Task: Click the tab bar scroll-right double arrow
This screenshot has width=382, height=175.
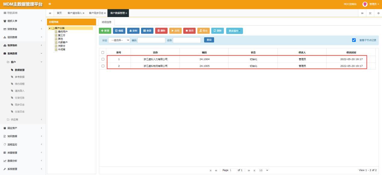Action: pos(362,13)
